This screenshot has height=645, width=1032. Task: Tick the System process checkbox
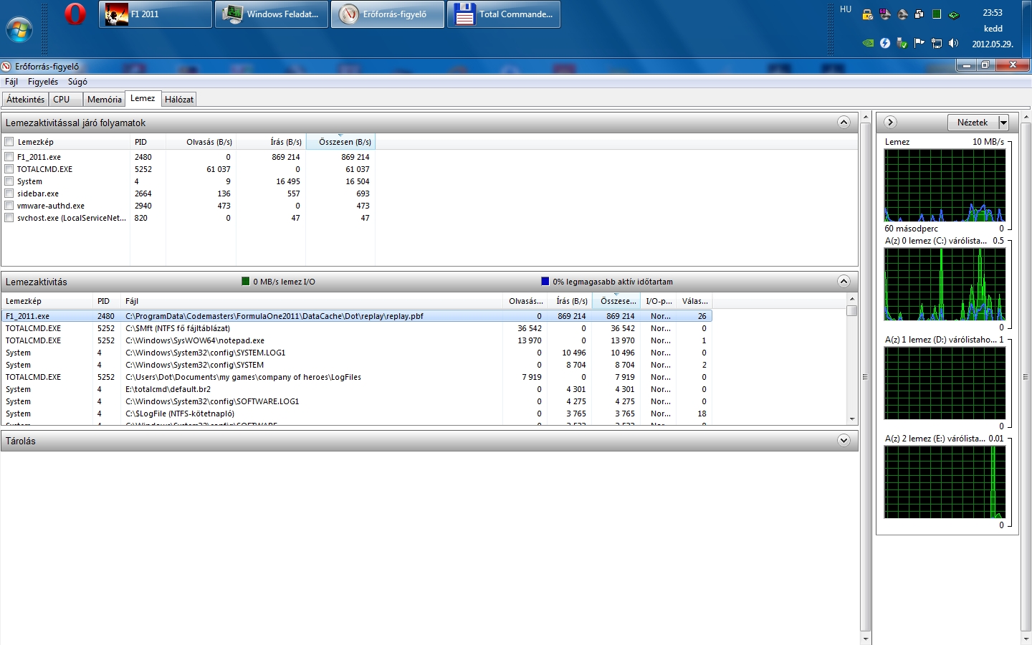(x=9, y=181)
